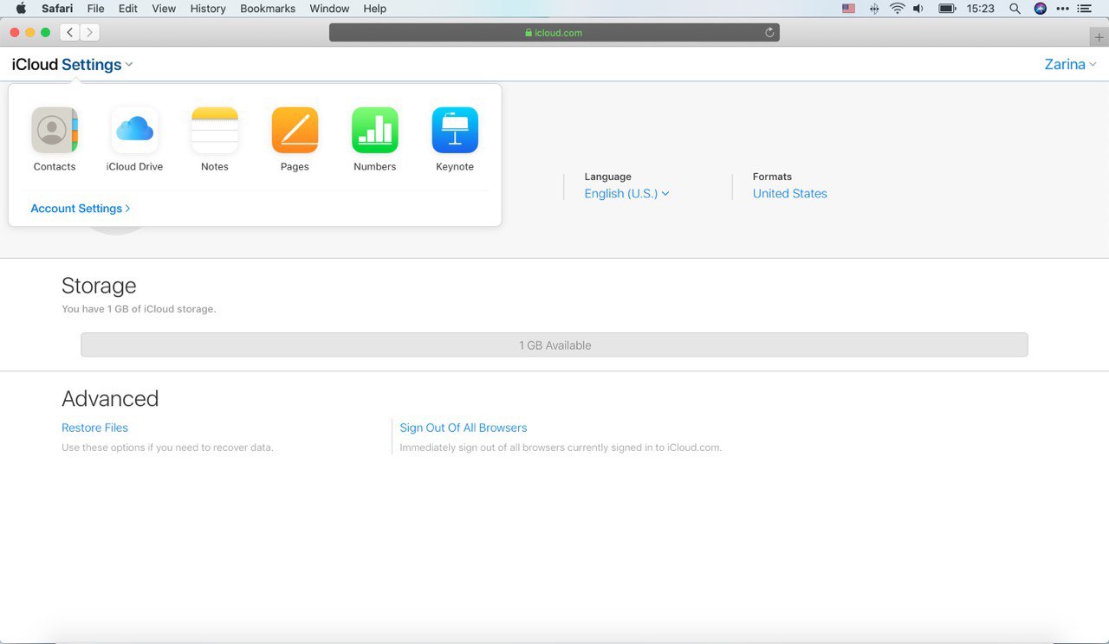
Task: Click the 1 GB Available storage bar
Action: click(x=554, y=345)
